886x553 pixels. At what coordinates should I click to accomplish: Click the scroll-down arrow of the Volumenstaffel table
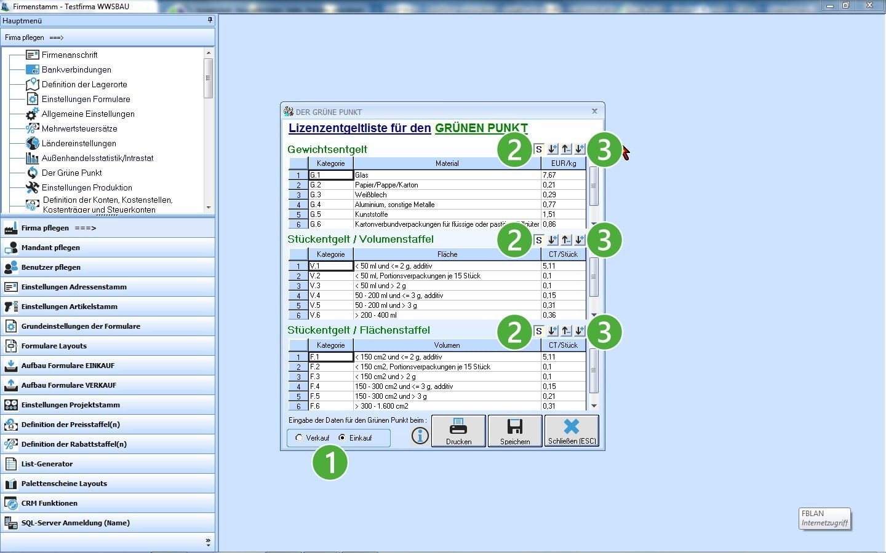(x=594, y=315)
